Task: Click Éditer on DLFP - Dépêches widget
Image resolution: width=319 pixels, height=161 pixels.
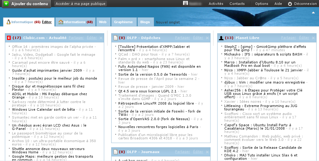Action: coord(198,38)
